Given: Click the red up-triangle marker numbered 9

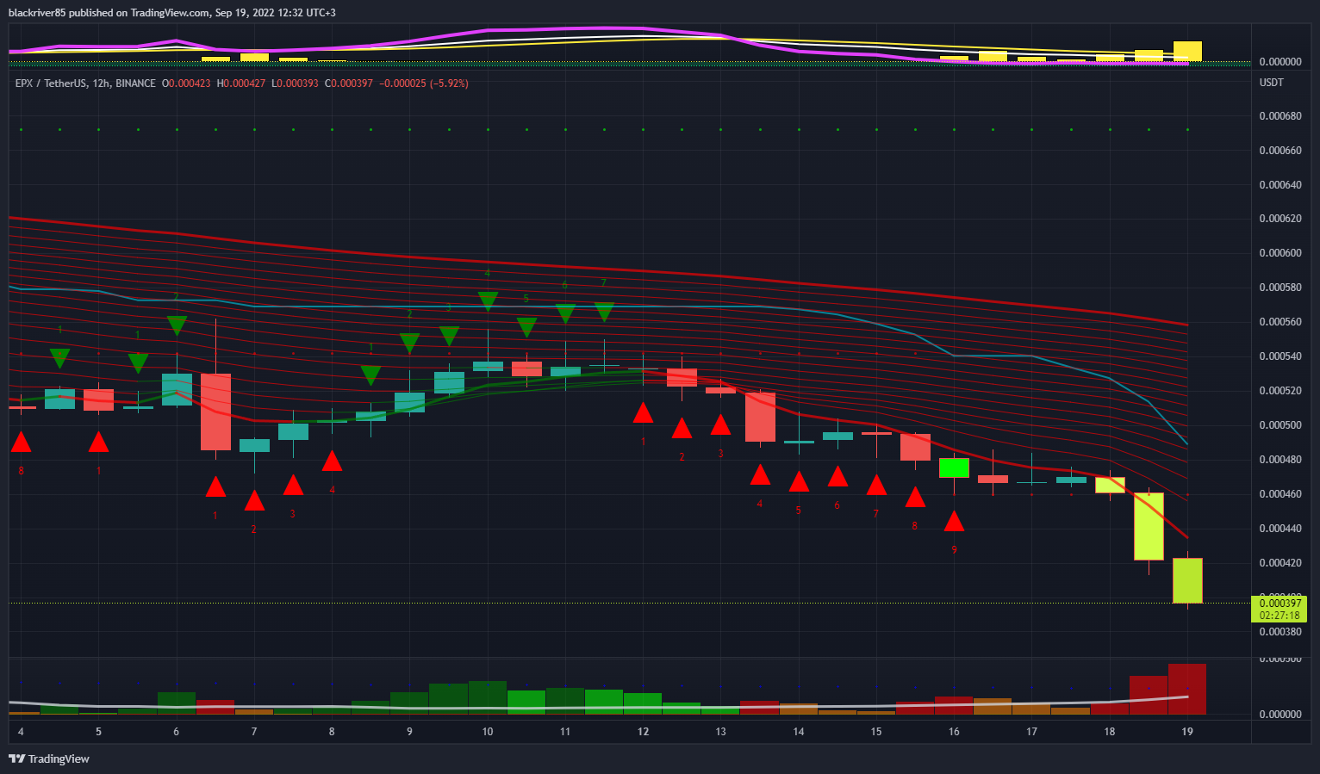Looking at the screenshot, I should click(x=954, y=522).
